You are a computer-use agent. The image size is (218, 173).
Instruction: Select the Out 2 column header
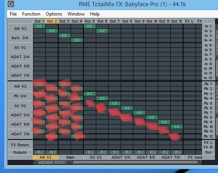pos(52,21)
